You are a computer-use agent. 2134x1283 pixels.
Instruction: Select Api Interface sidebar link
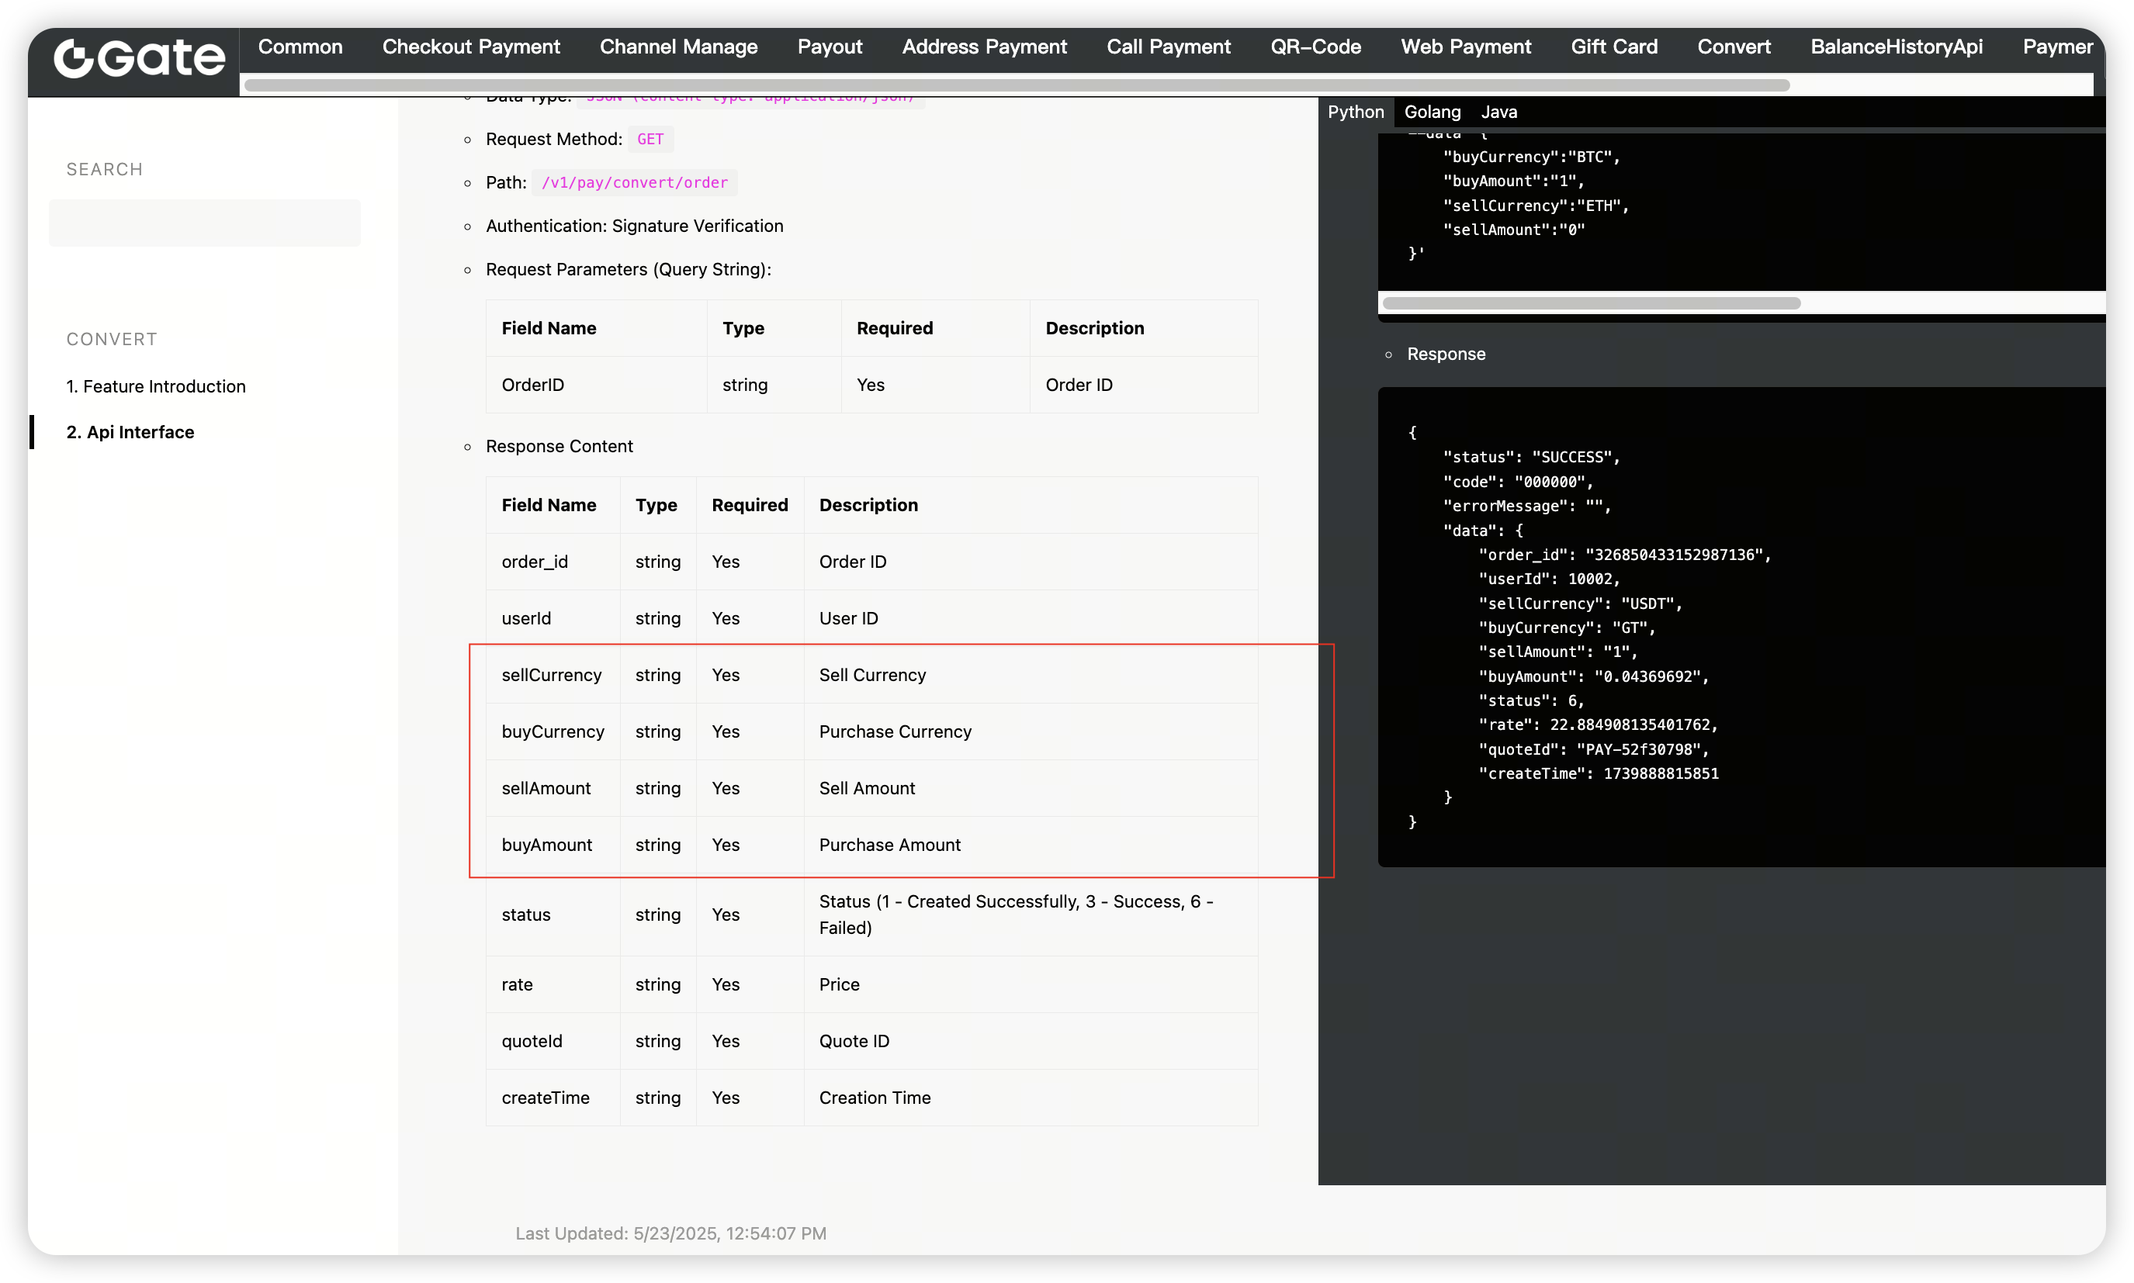click(x=130, y=432)
